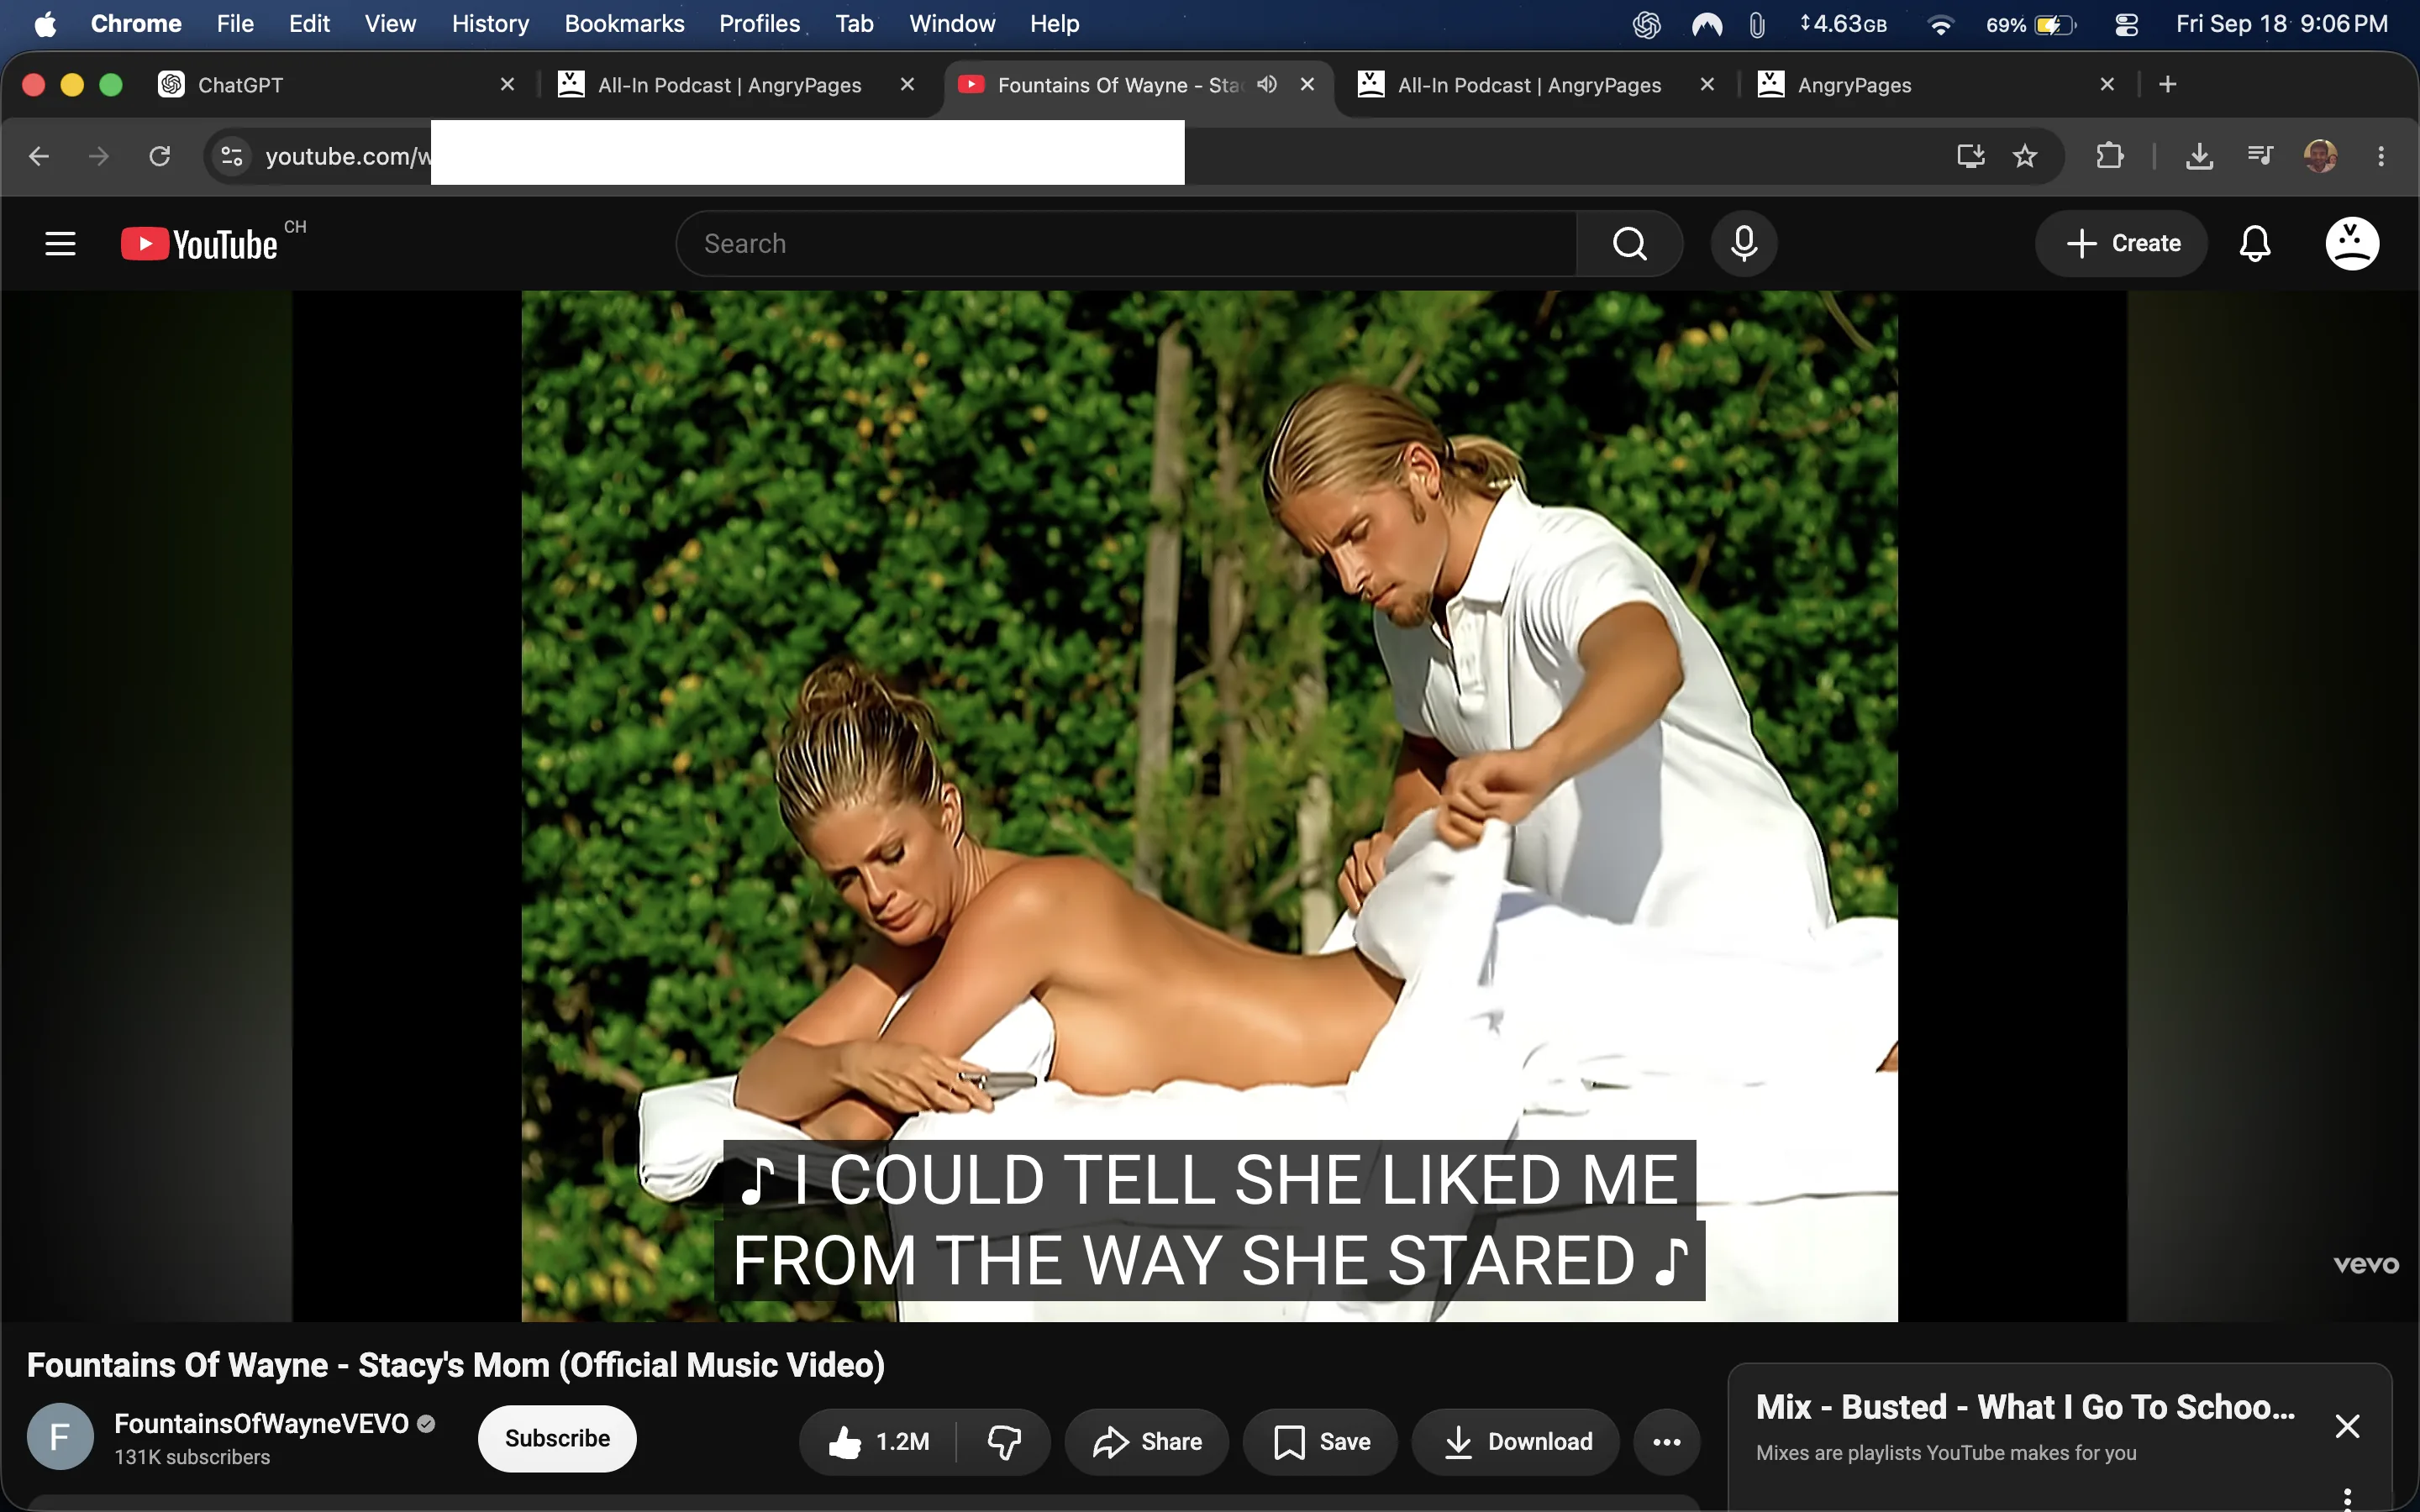Open more actions under the video
Viewport: 2420px width, 1512px height.
click(1667, 1441)
